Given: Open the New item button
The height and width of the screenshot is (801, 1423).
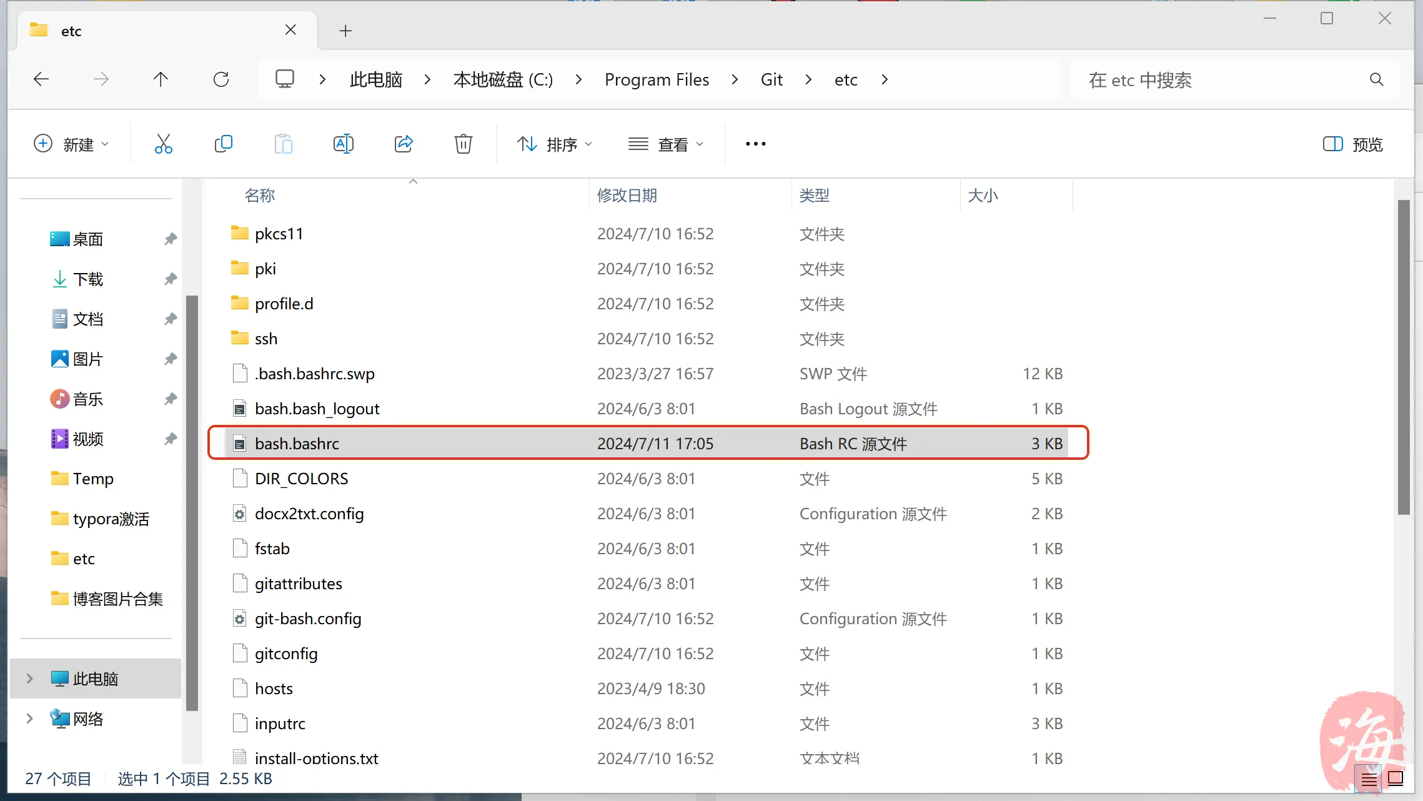Looking at the screenshot, I should coord(71,144).
